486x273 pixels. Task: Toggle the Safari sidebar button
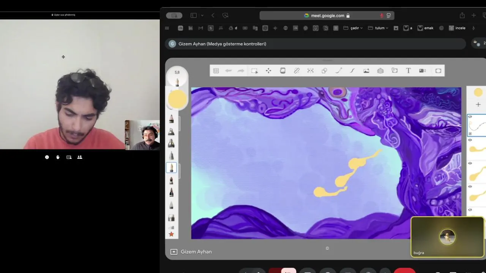coord(194,16)
